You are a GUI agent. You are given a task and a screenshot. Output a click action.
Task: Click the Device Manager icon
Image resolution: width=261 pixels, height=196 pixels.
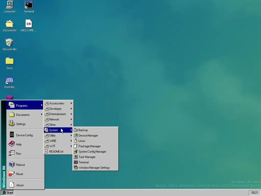(76, 135)
